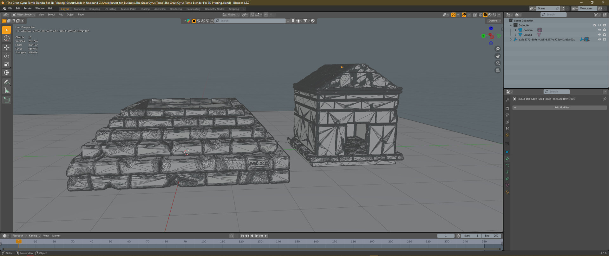Viewport: 609px width, 256px height.
Task: Toggle visibility of the Ground object
Action: [x=599, y=35]
